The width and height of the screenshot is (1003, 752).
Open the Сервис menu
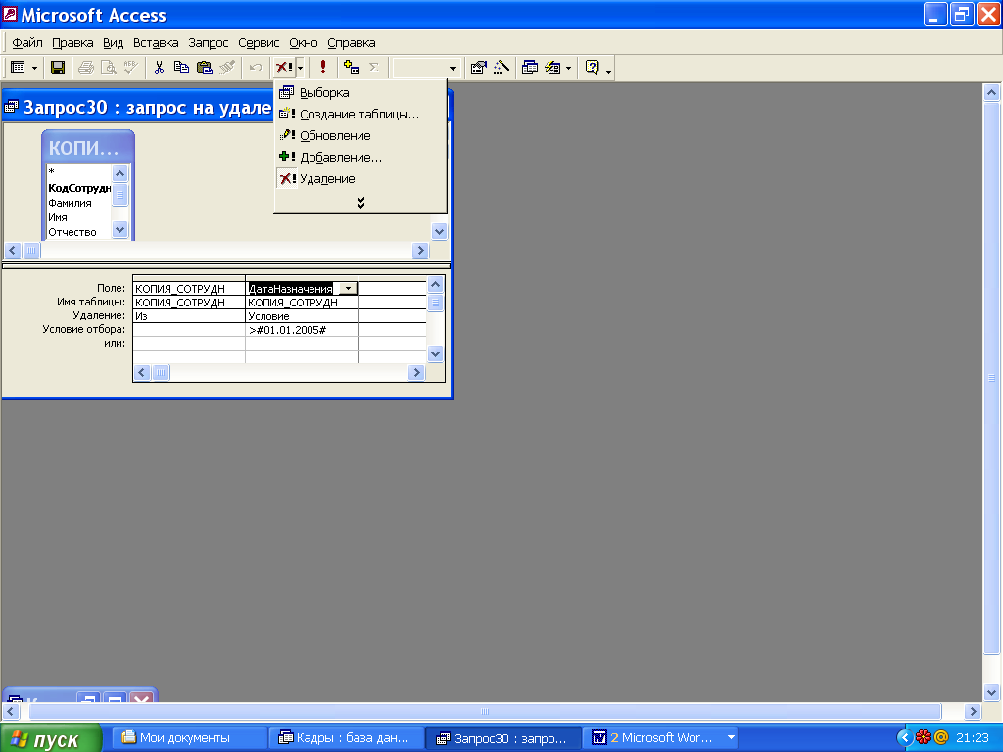tap(259, 43)
